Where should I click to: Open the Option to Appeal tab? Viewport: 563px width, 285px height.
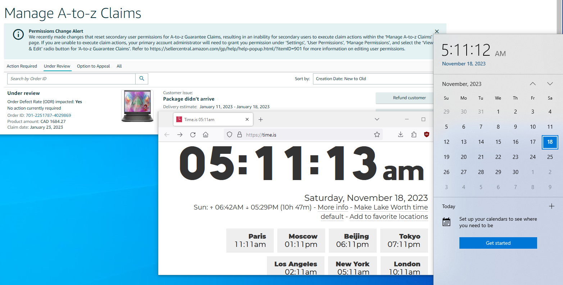[x=94, y=66]
